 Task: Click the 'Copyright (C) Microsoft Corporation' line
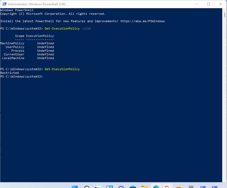53,14
